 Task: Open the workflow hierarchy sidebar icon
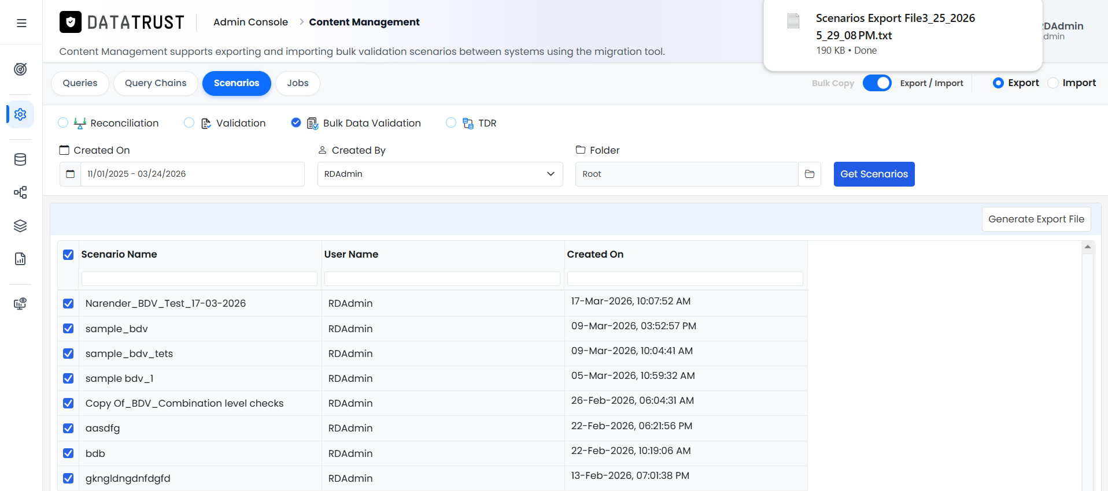coord(20,192)
